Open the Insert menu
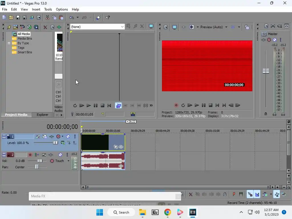 (x=36, y=9)
